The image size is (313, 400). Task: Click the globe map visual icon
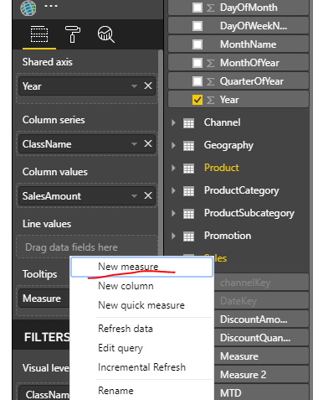pyautogui.click(x=28, y=8)
